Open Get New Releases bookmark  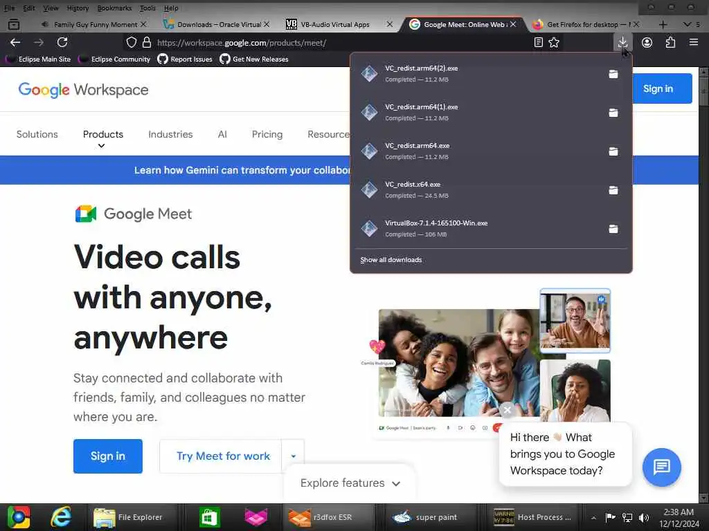[x=254, y=59]
